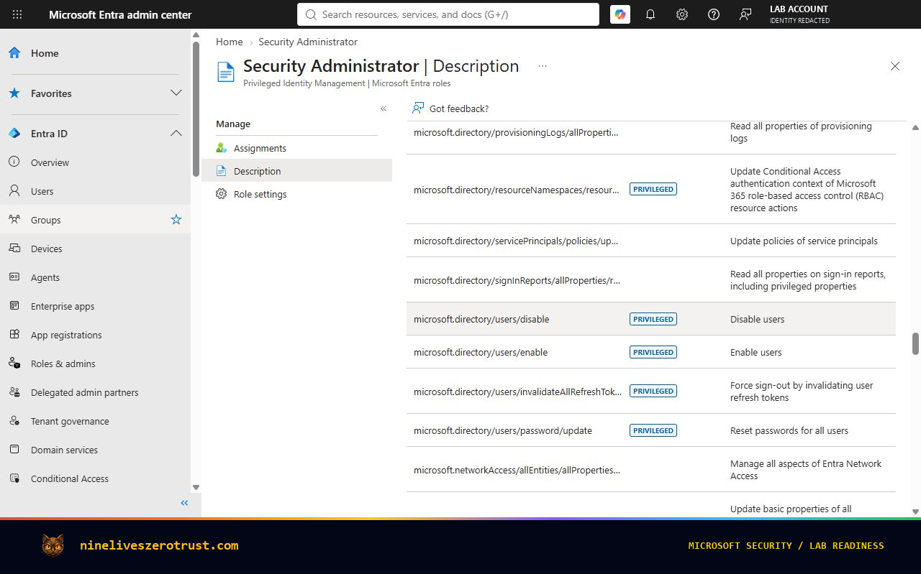Click the Enterprise apps icon
Image resolution: width=921 pixels, height=574 pixels.
(14, 306)
